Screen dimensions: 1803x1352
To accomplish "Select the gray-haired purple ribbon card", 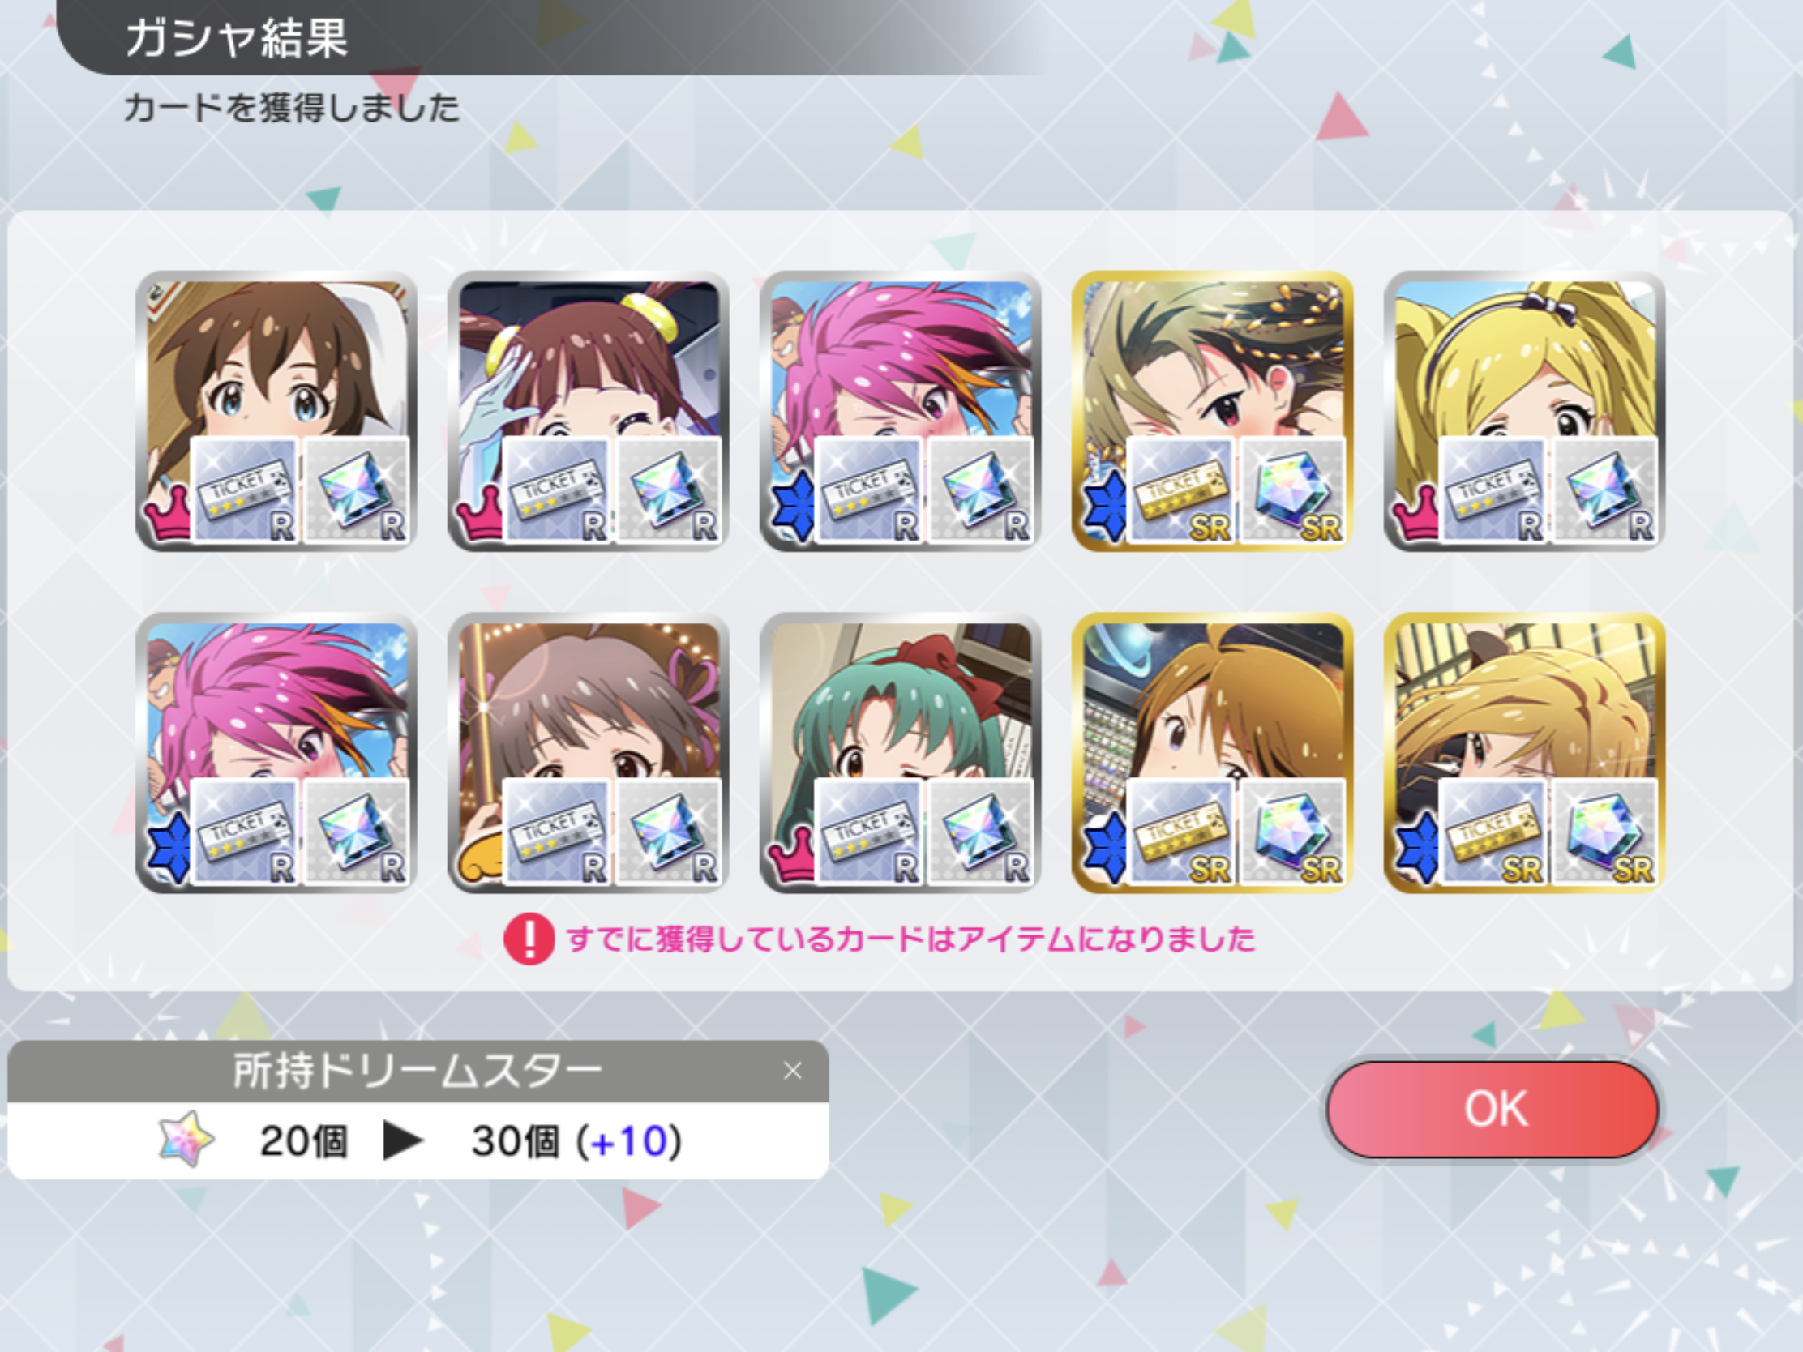I will coord(589,753).
